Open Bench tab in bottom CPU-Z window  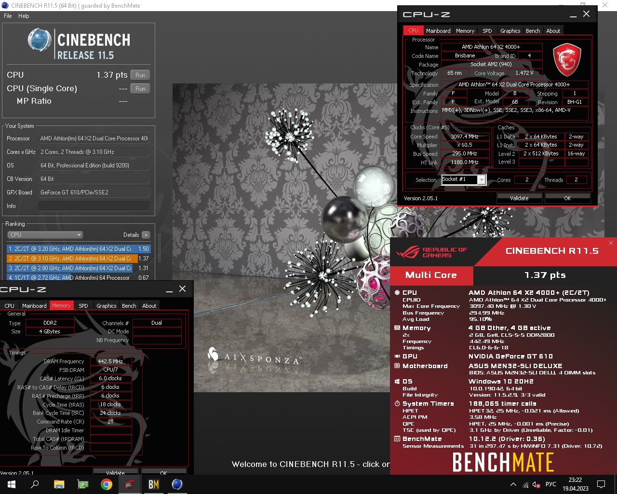tap(129, 306)
